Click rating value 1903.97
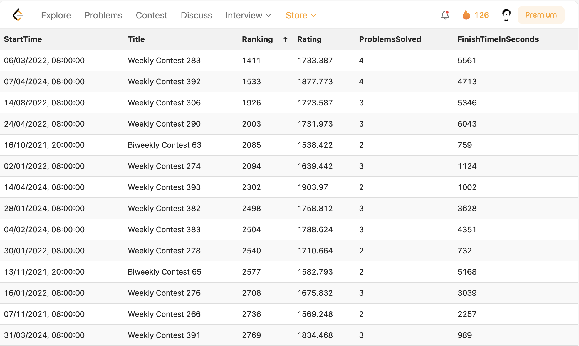This screenshot has width=579, height=346. (313, 187)
